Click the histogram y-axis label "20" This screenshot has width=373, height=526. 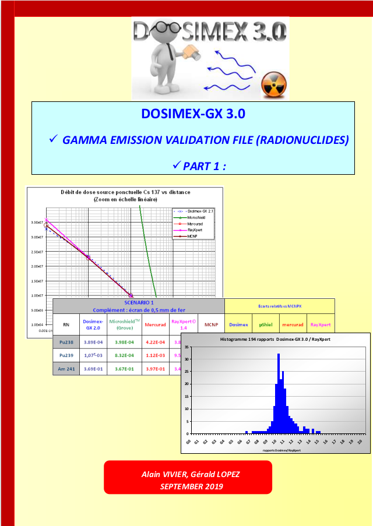(187, 384)
